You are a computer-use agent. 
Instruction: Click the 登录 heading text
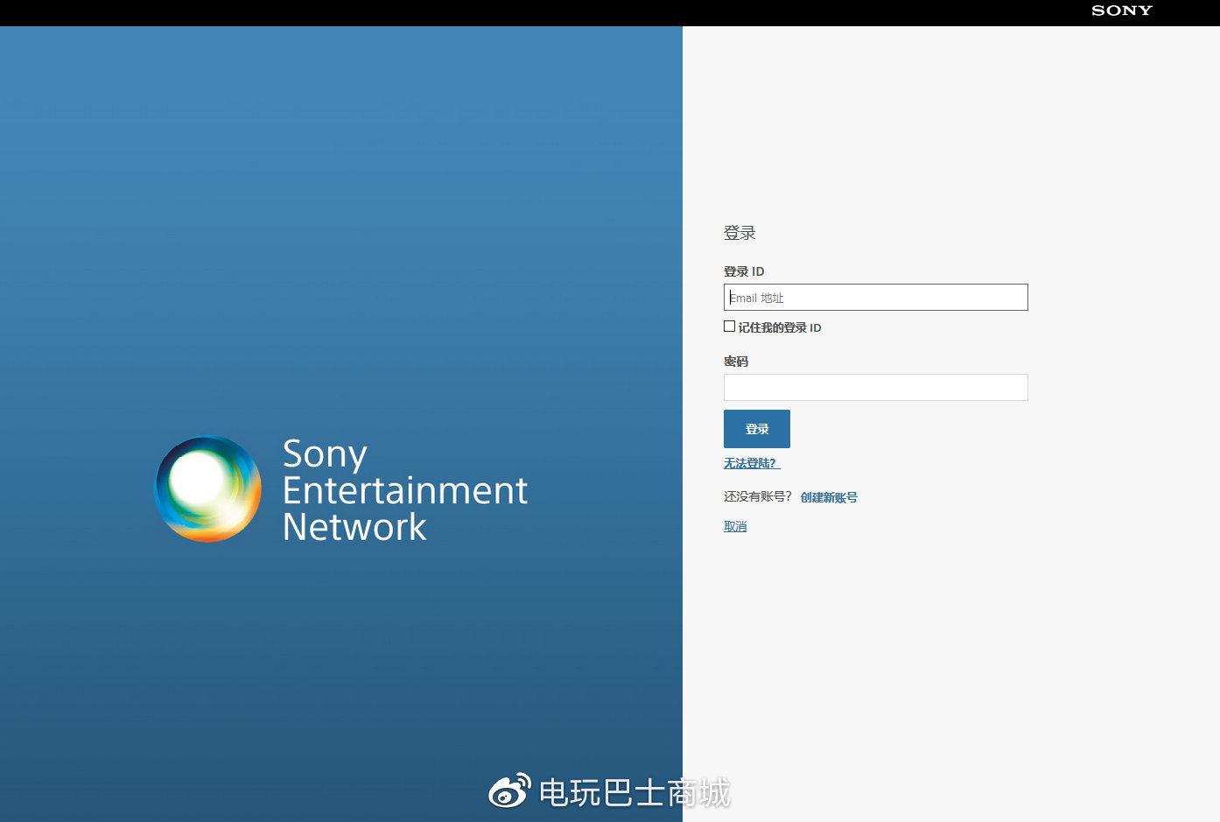(740, 233)
